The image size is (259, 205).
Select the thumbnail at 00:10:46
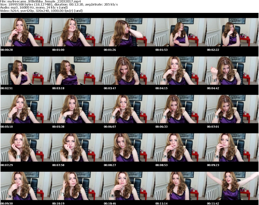[129, 186]
